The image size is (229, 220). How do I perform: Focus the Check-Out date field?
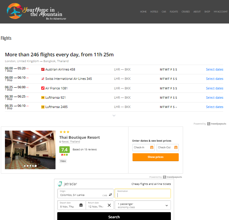(x=167, y=147)
